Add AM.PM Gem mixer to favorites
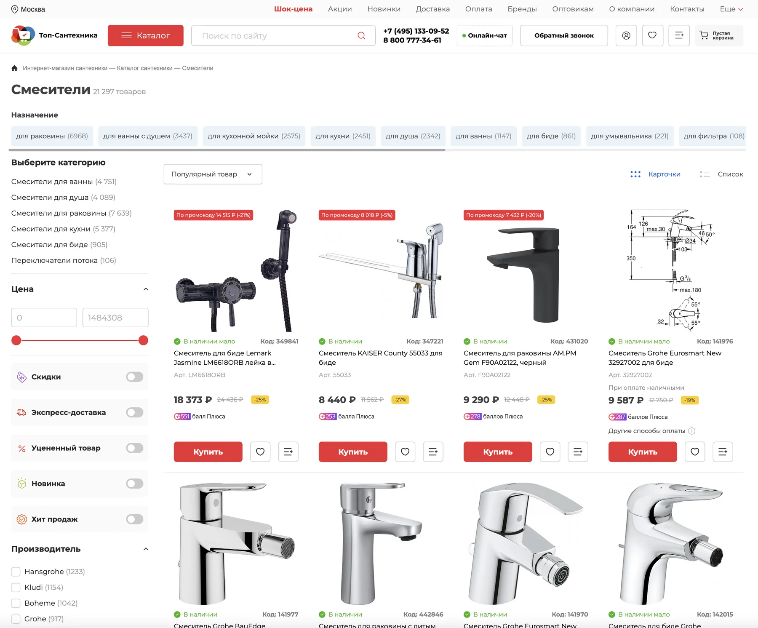The height and width of the screenshot is (628, 758). pos(550,452)
